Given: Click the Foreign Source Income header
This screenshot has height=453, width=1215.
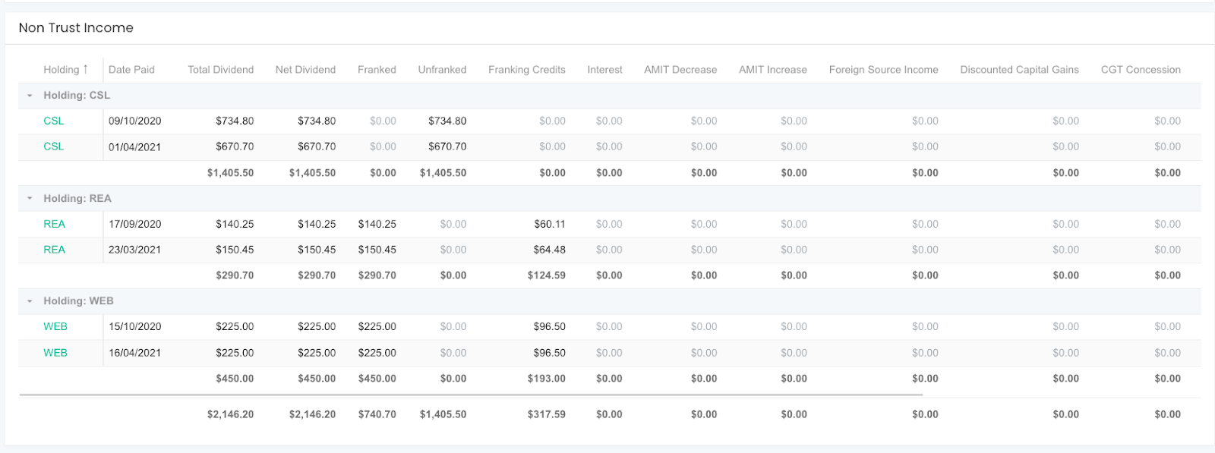Looking at the screenshot, I should pos(884,70).
